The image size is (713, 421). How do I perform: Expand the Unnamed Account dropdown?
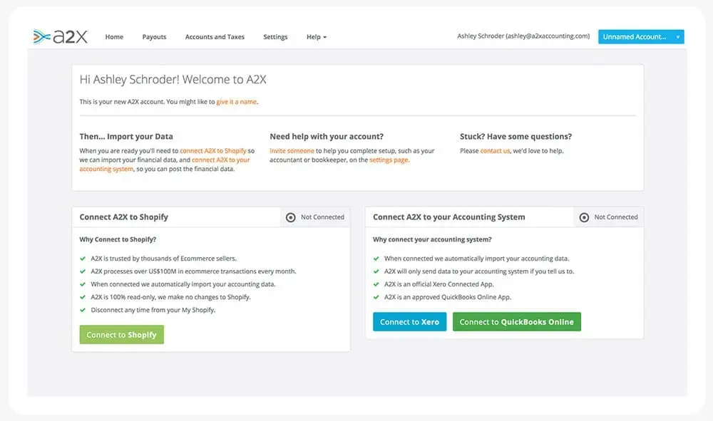[641, 37]
